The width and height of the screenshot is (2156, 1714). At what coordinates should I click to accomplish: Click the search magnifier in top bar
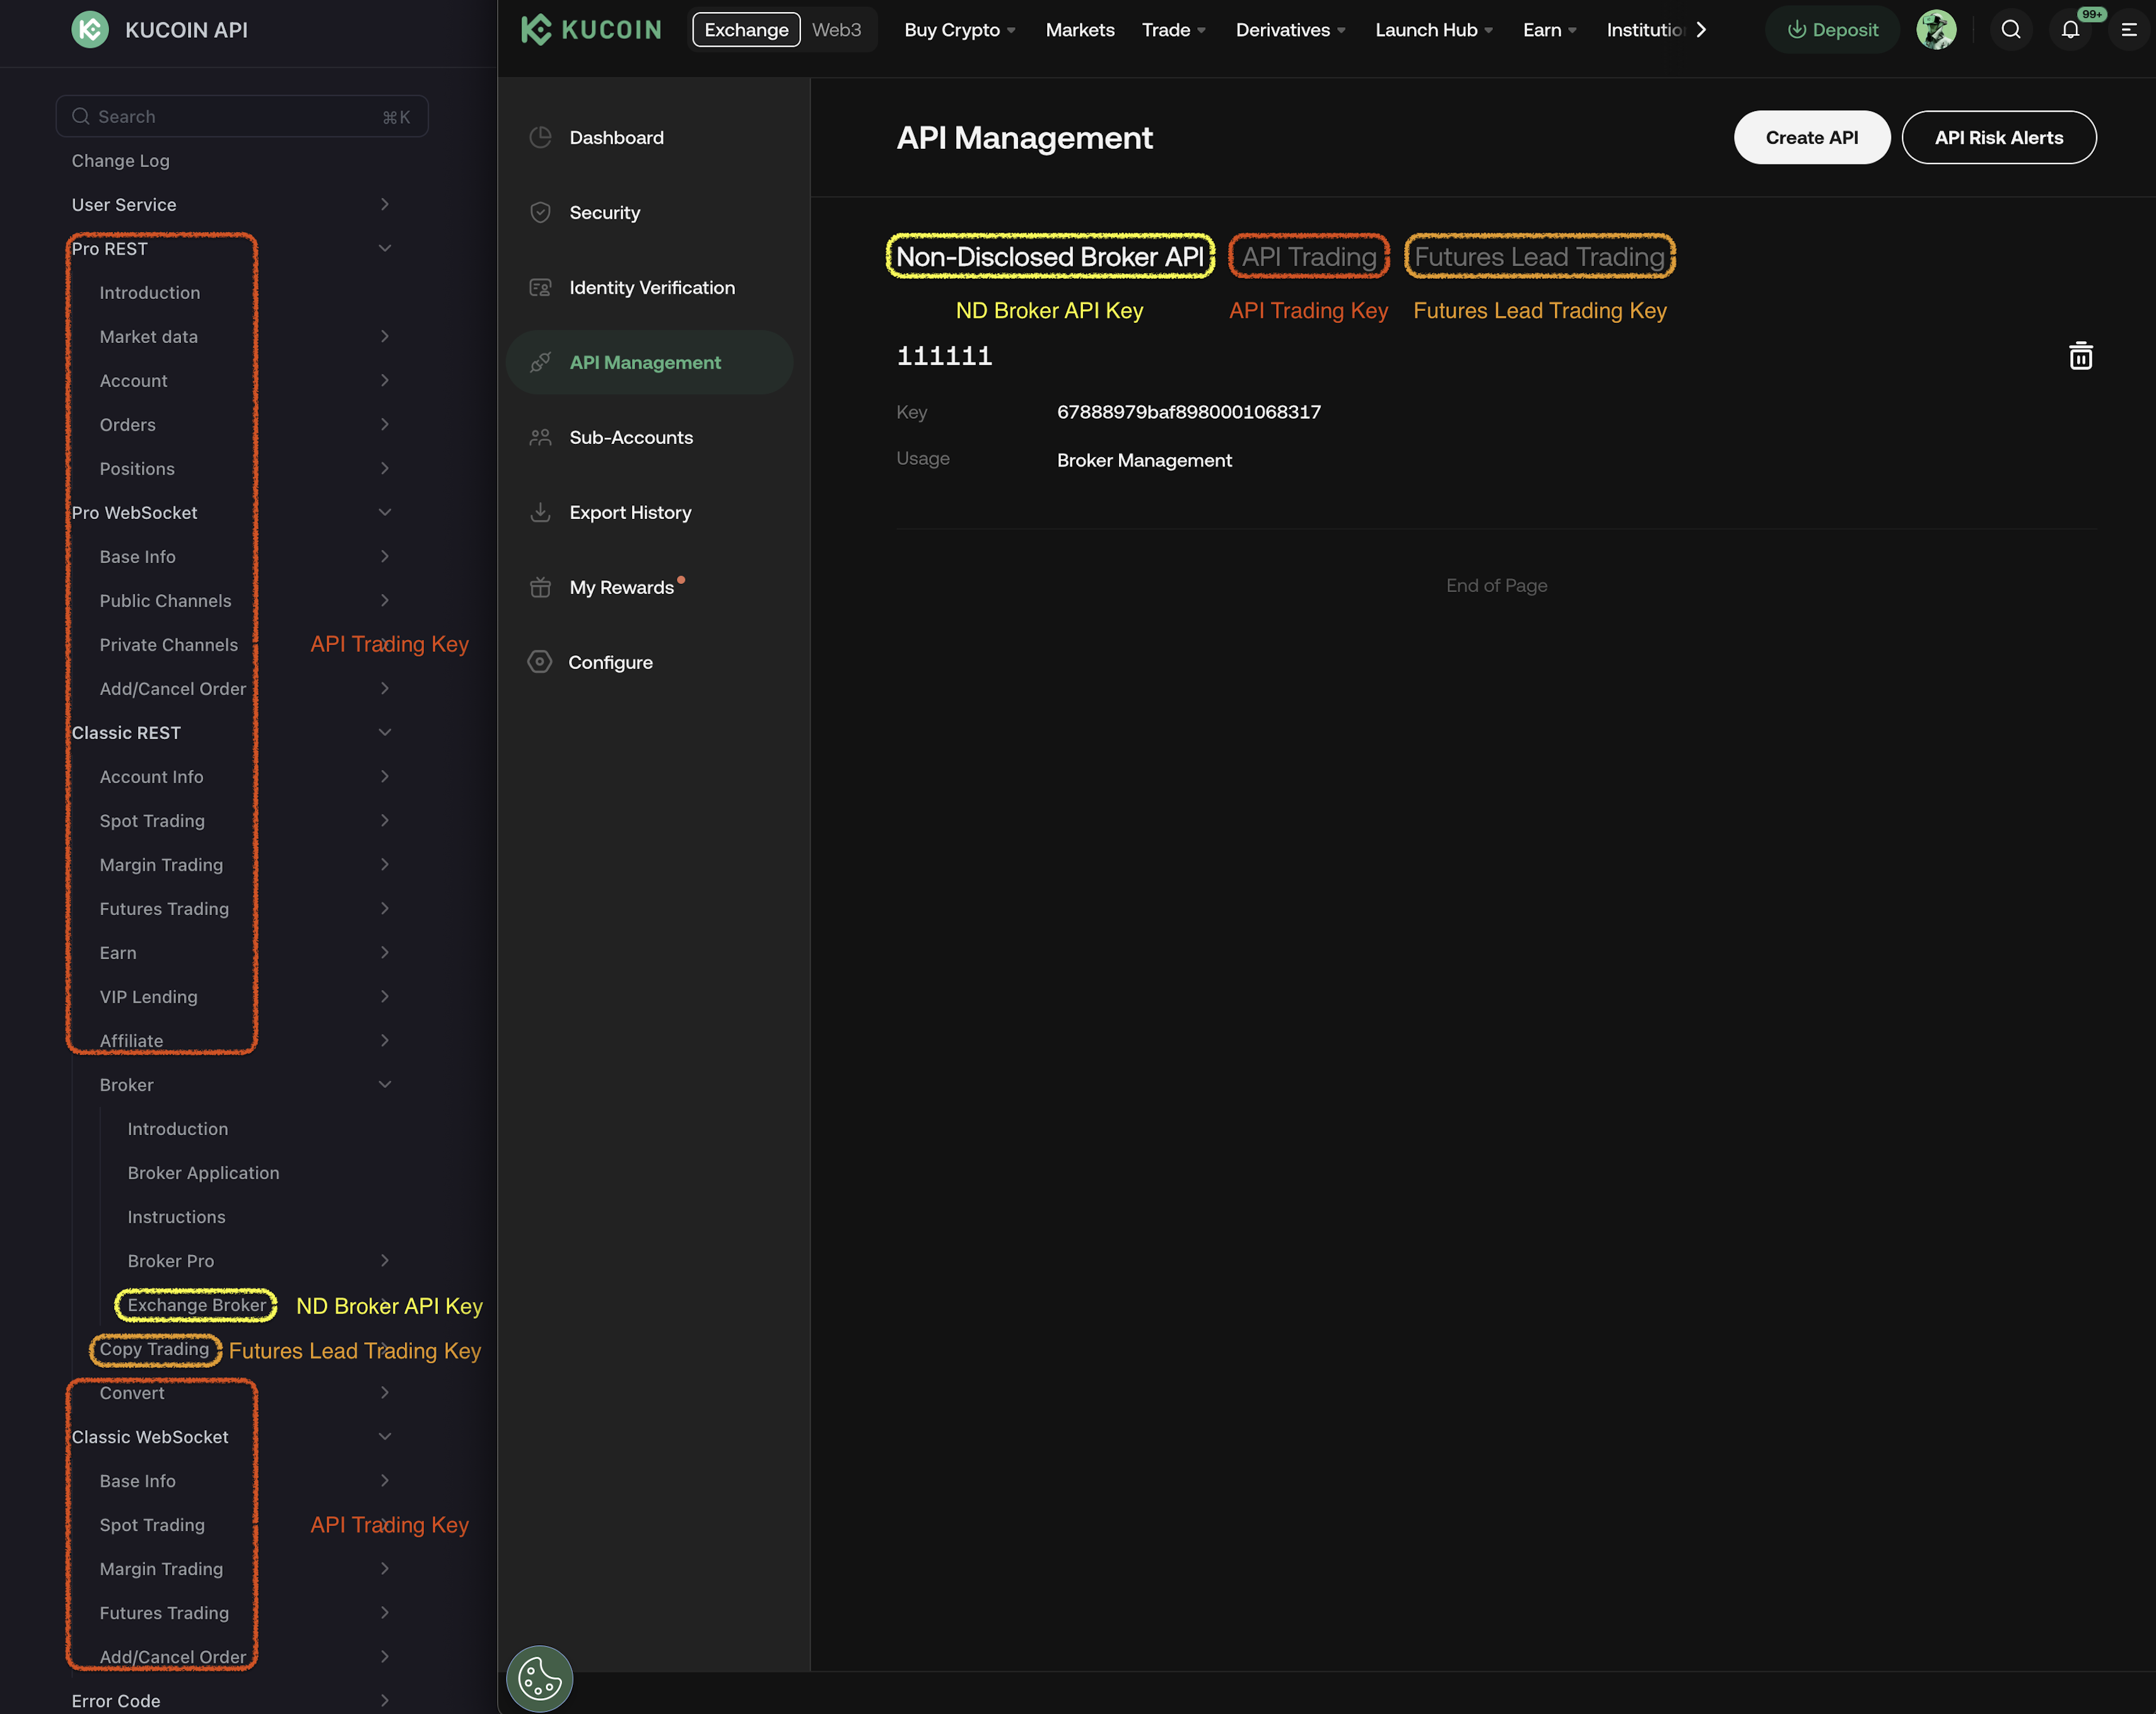click(x=2011, y=30)
